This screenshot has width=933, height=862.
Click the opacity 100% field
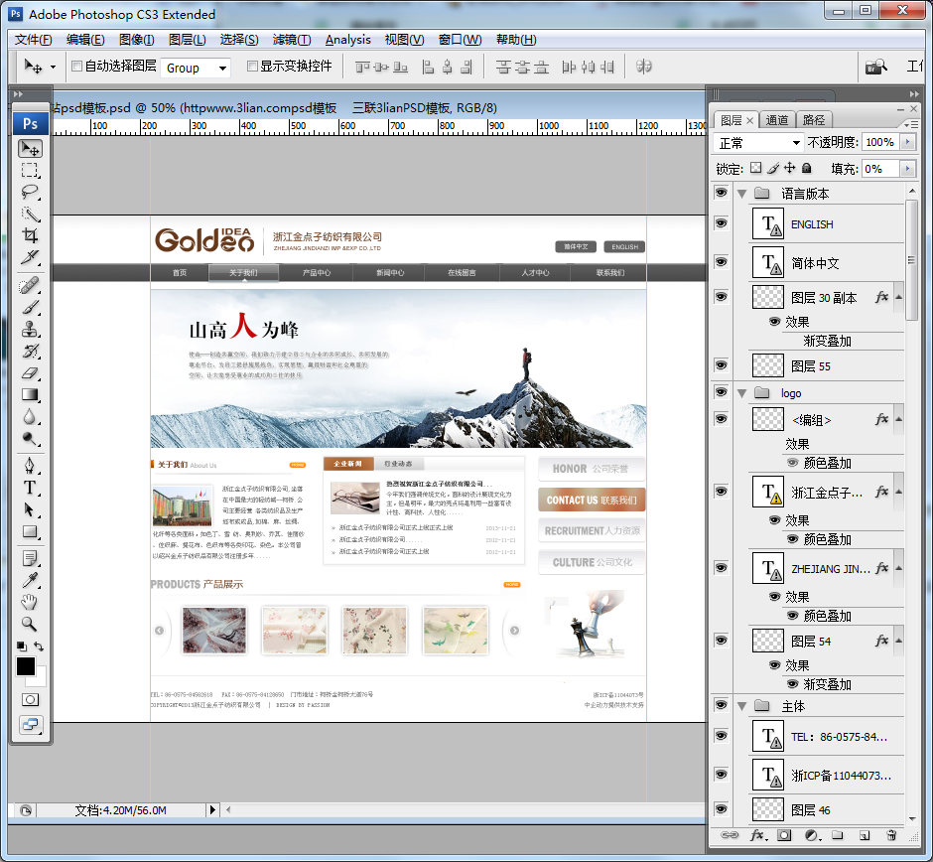880,142
